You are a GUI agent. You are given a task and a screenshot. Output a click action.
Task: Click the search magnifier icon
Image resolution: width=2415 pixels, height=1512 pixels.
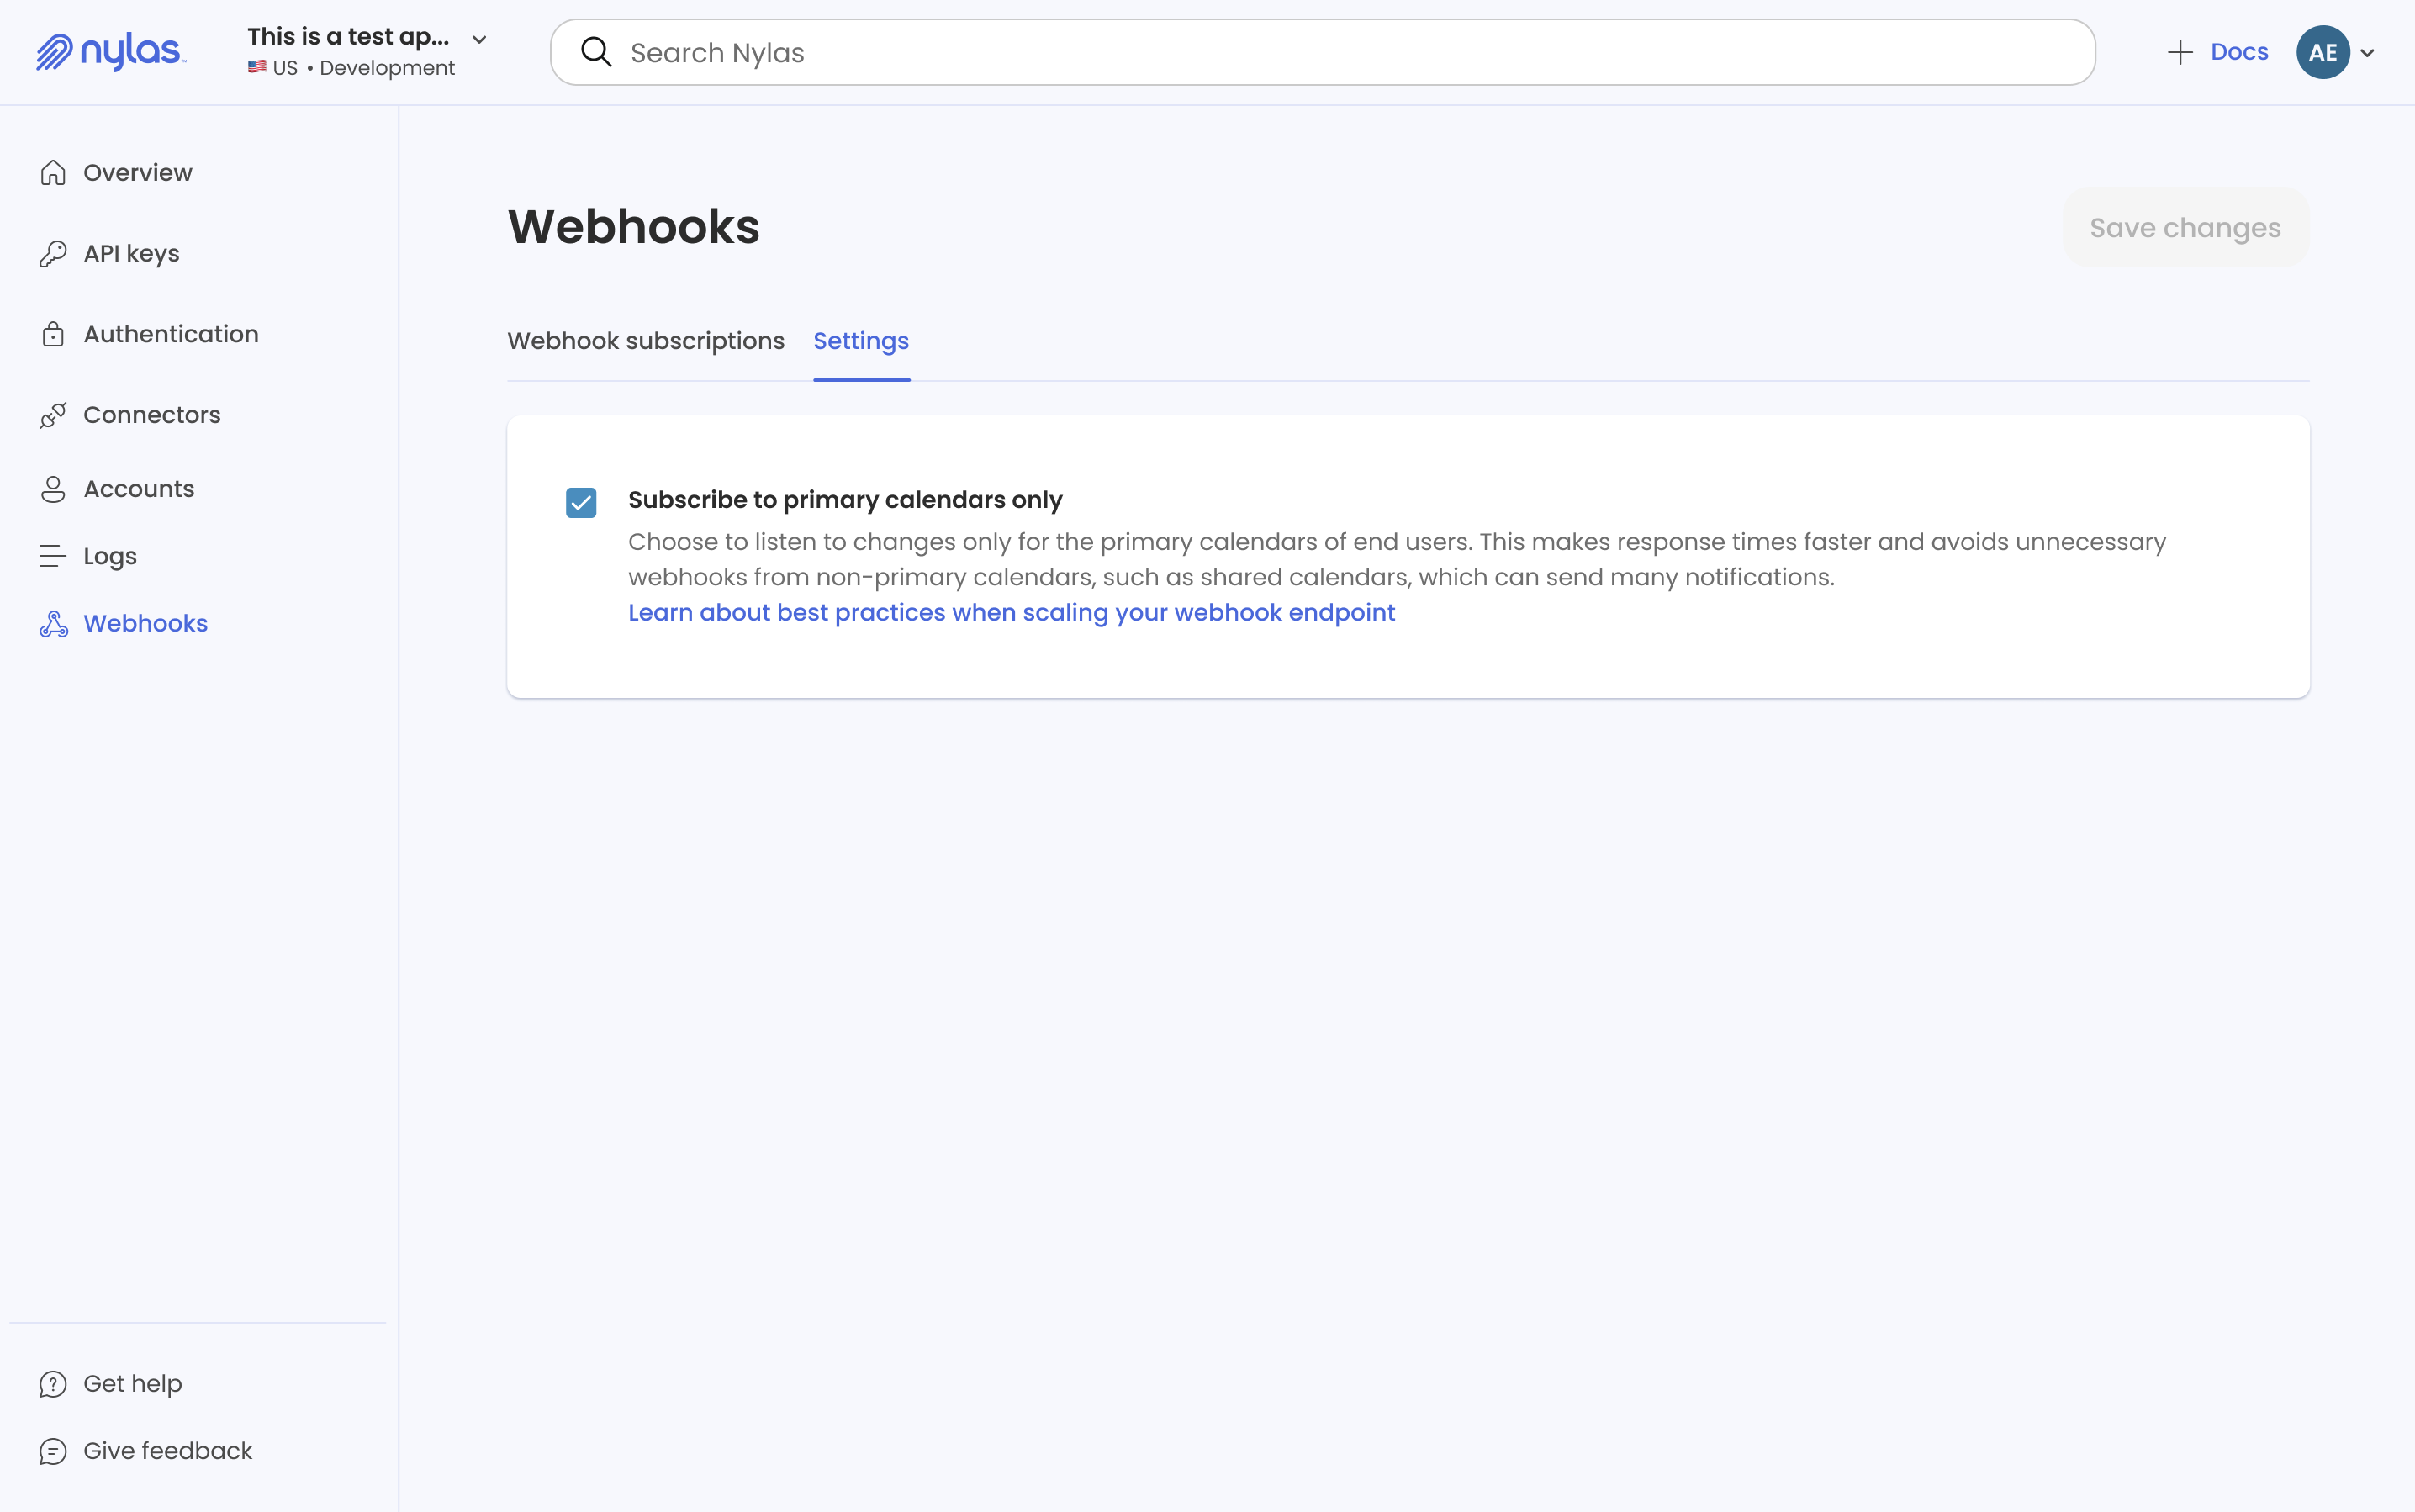point(596,52)
